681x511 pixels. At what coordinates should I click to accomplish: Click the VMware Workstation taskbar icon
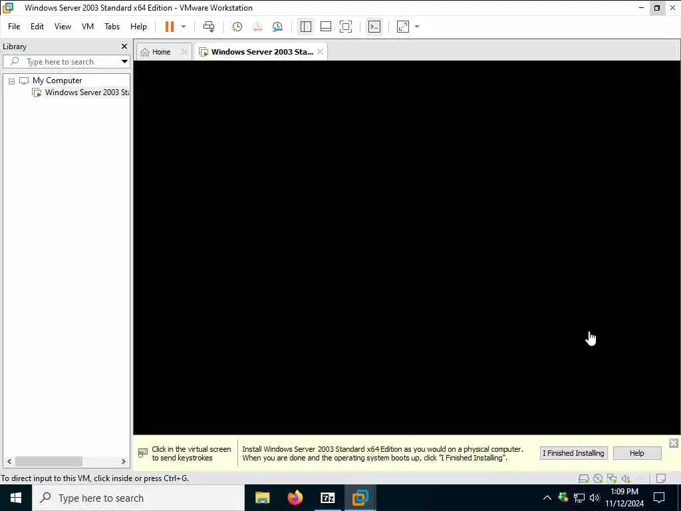coord(360,498)
